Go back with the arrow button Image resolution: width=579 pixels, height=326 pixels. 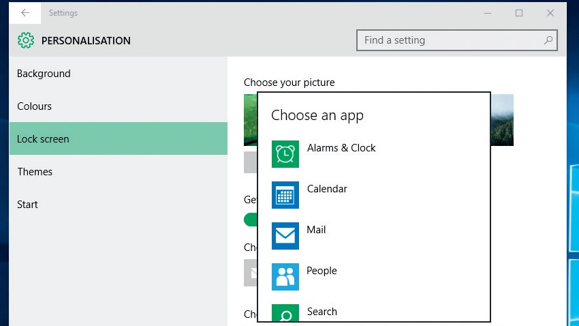pos(25,13)
